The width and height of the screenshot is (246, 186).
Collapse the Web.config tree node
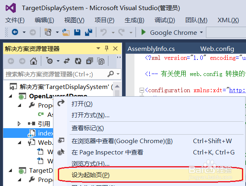point(19,142)
